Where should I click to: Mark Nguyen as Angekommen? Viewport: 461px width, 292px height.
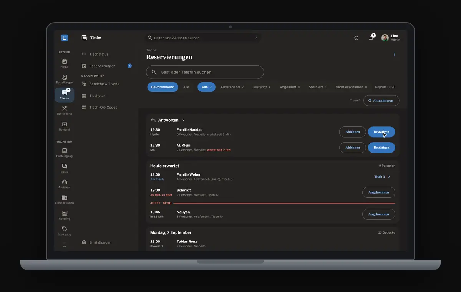[x=379, y=214]
